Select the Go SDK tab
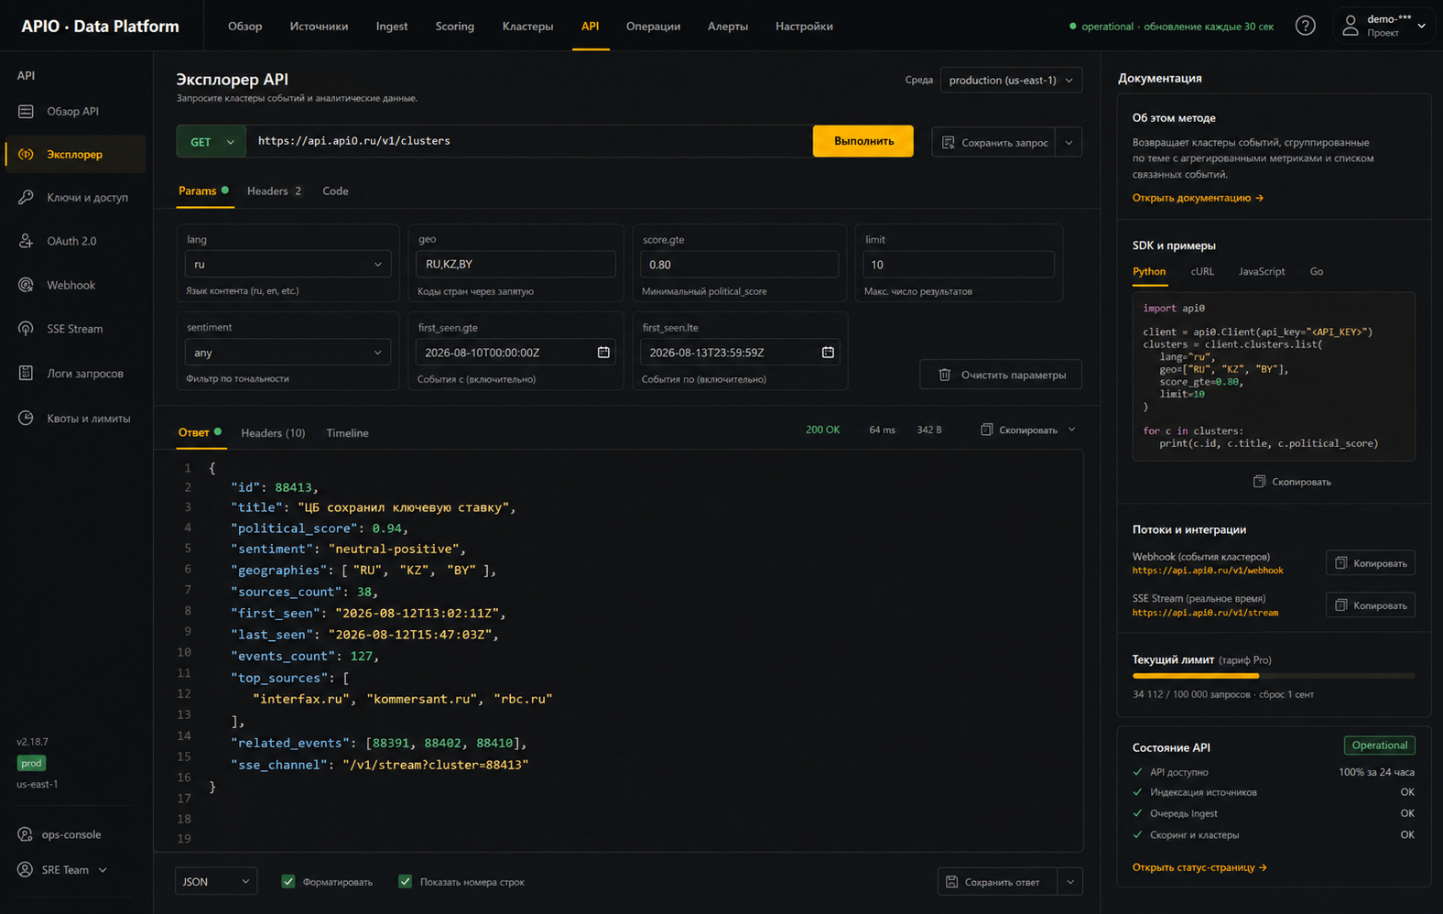 [1316, 272]
